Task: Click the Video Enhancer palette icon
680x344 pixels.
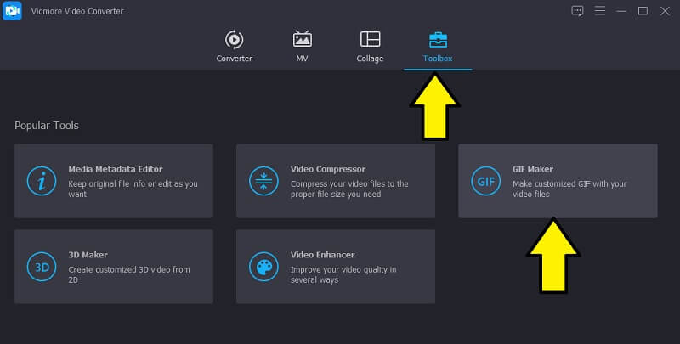Action: pyautogui.click(x=262, y=266)
